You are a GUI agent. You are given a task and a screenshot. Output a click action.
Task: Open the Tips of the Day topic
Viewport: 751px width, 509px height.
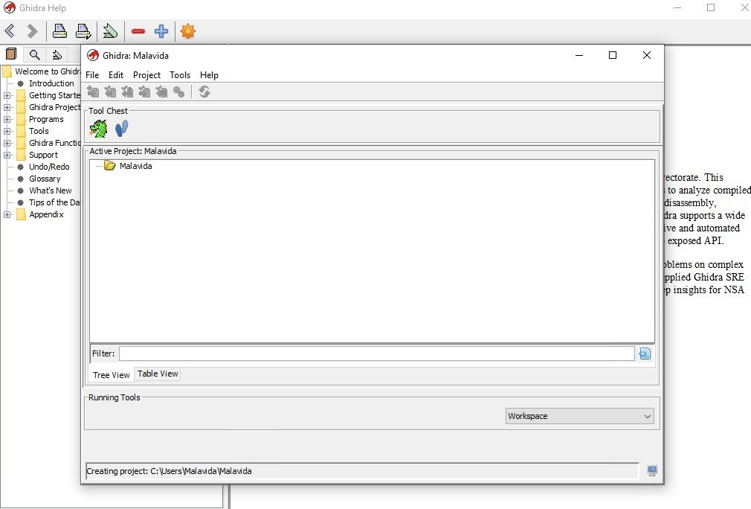click(x=54, y=202)
